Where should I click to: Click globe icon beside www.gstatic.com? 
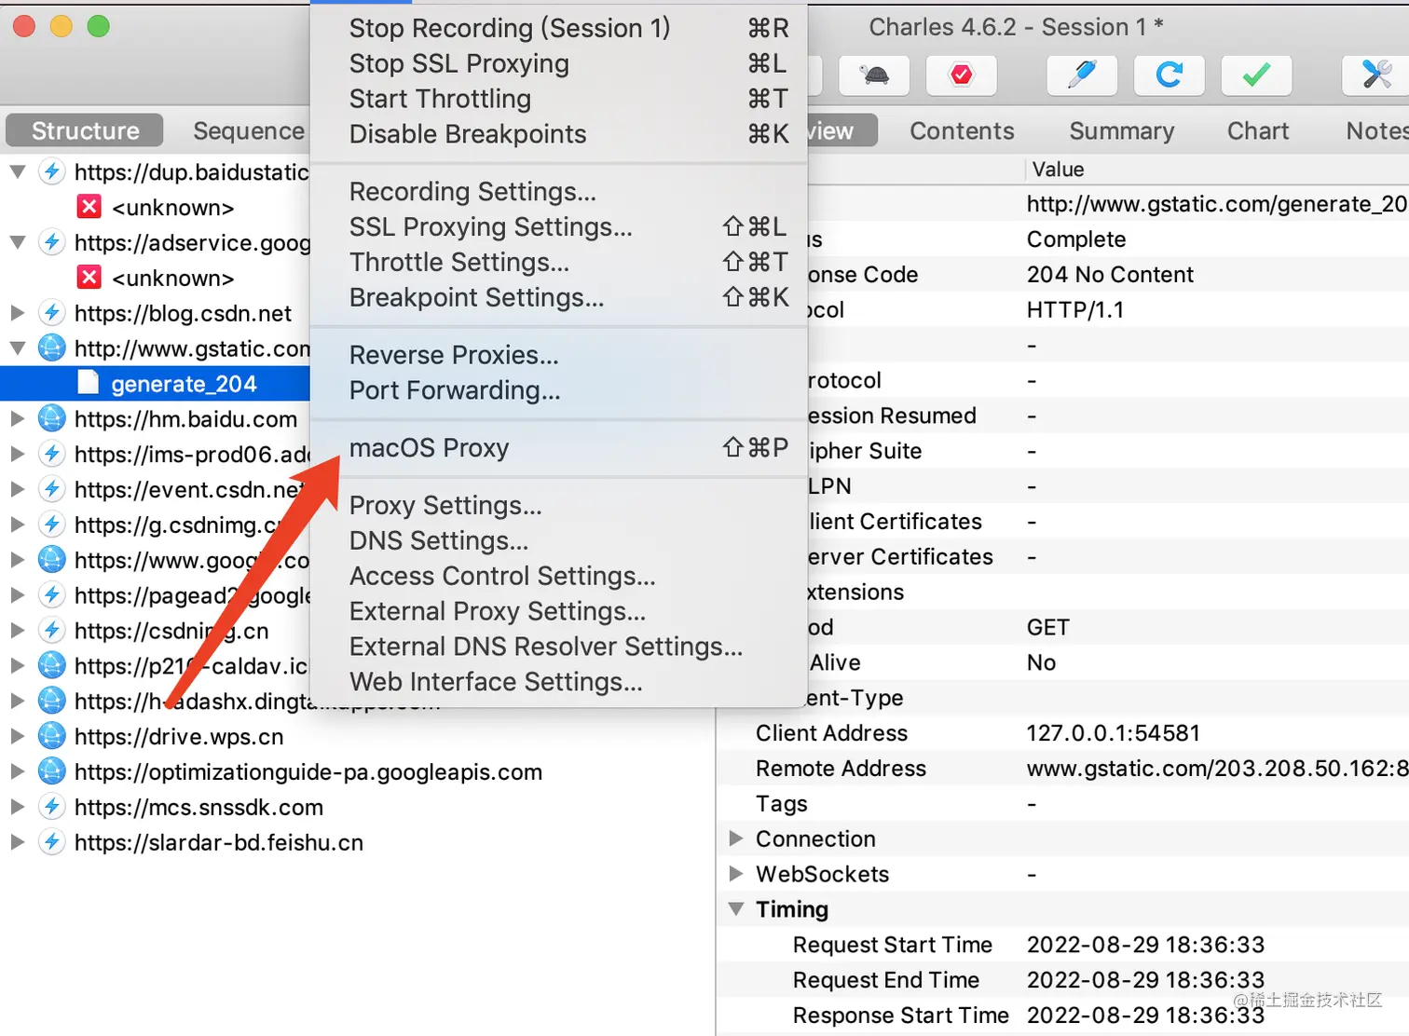pyautogui.click(x=52, y=348)
